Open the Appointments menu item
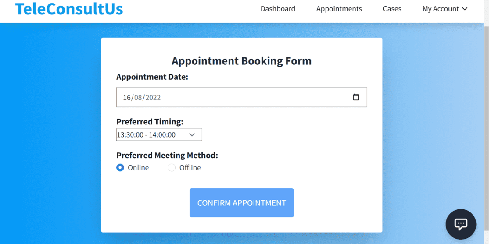 339,9
